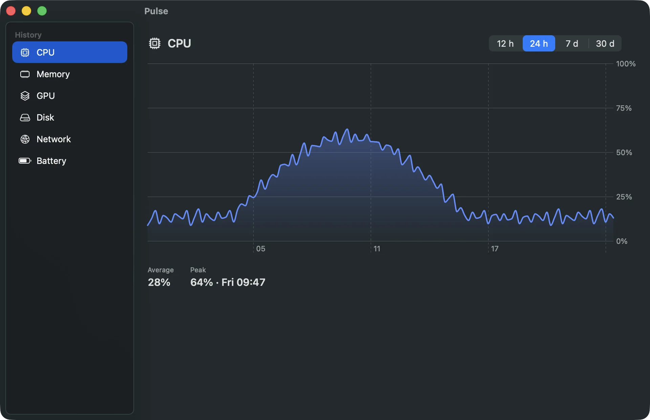The width and height of the screenshot is (650, 420).
Task: Open the GPU label in the sidebar
Action: (46, 96)
